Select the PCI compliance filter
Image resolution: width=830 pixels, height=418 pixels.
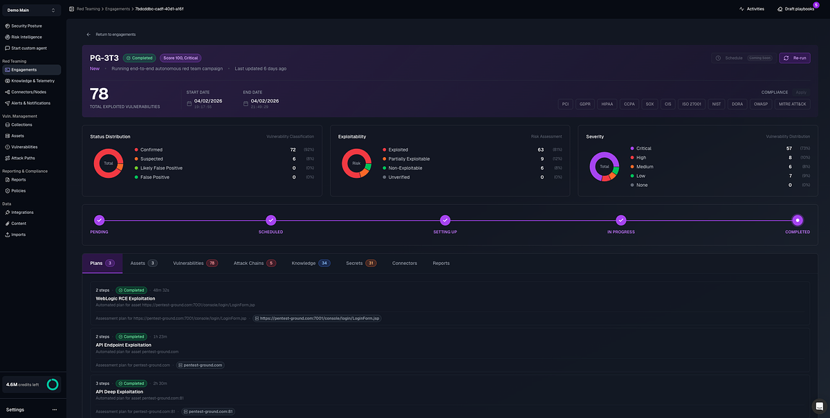pyautogui.click(x=566, y=104)
